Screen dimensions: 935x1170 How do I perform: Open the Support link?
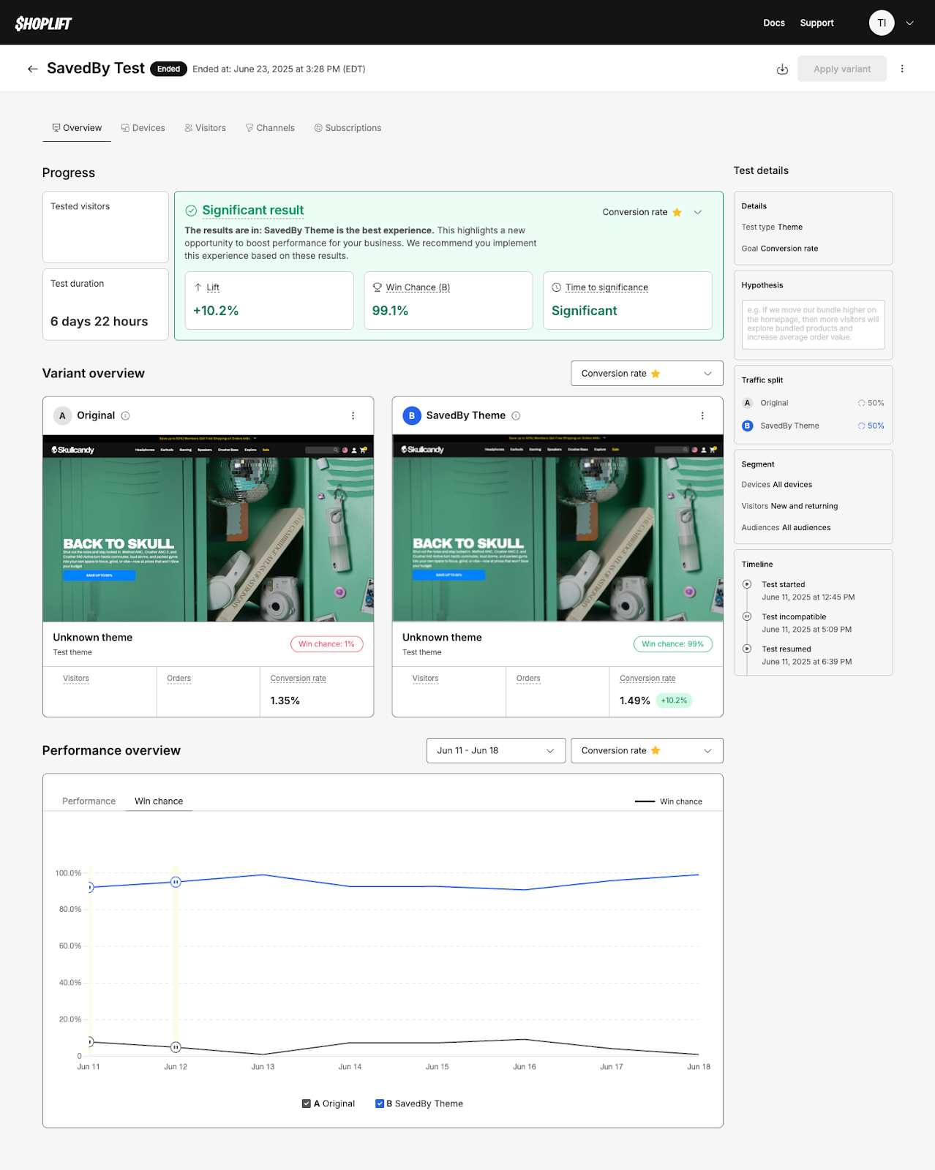click(x=816, y=23)
